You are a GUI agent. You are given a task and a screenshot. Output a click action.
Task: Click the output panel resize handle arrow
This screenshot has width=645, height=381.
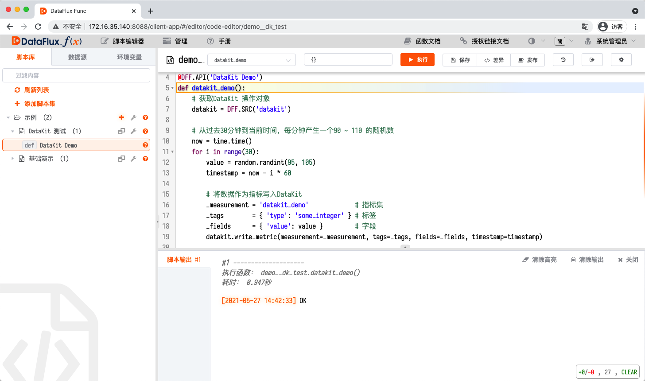point(405,247)
